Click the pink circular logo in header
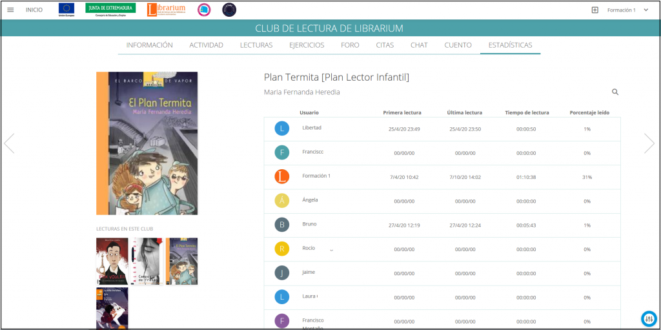This screenshot has height=330, width=661. click(x=204, y=10)
